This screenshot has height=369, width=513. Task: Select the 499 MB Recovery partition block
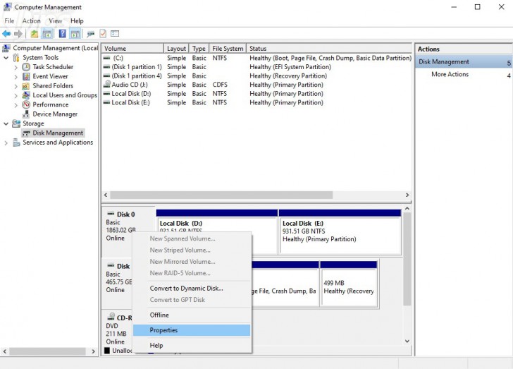[349, 284]
